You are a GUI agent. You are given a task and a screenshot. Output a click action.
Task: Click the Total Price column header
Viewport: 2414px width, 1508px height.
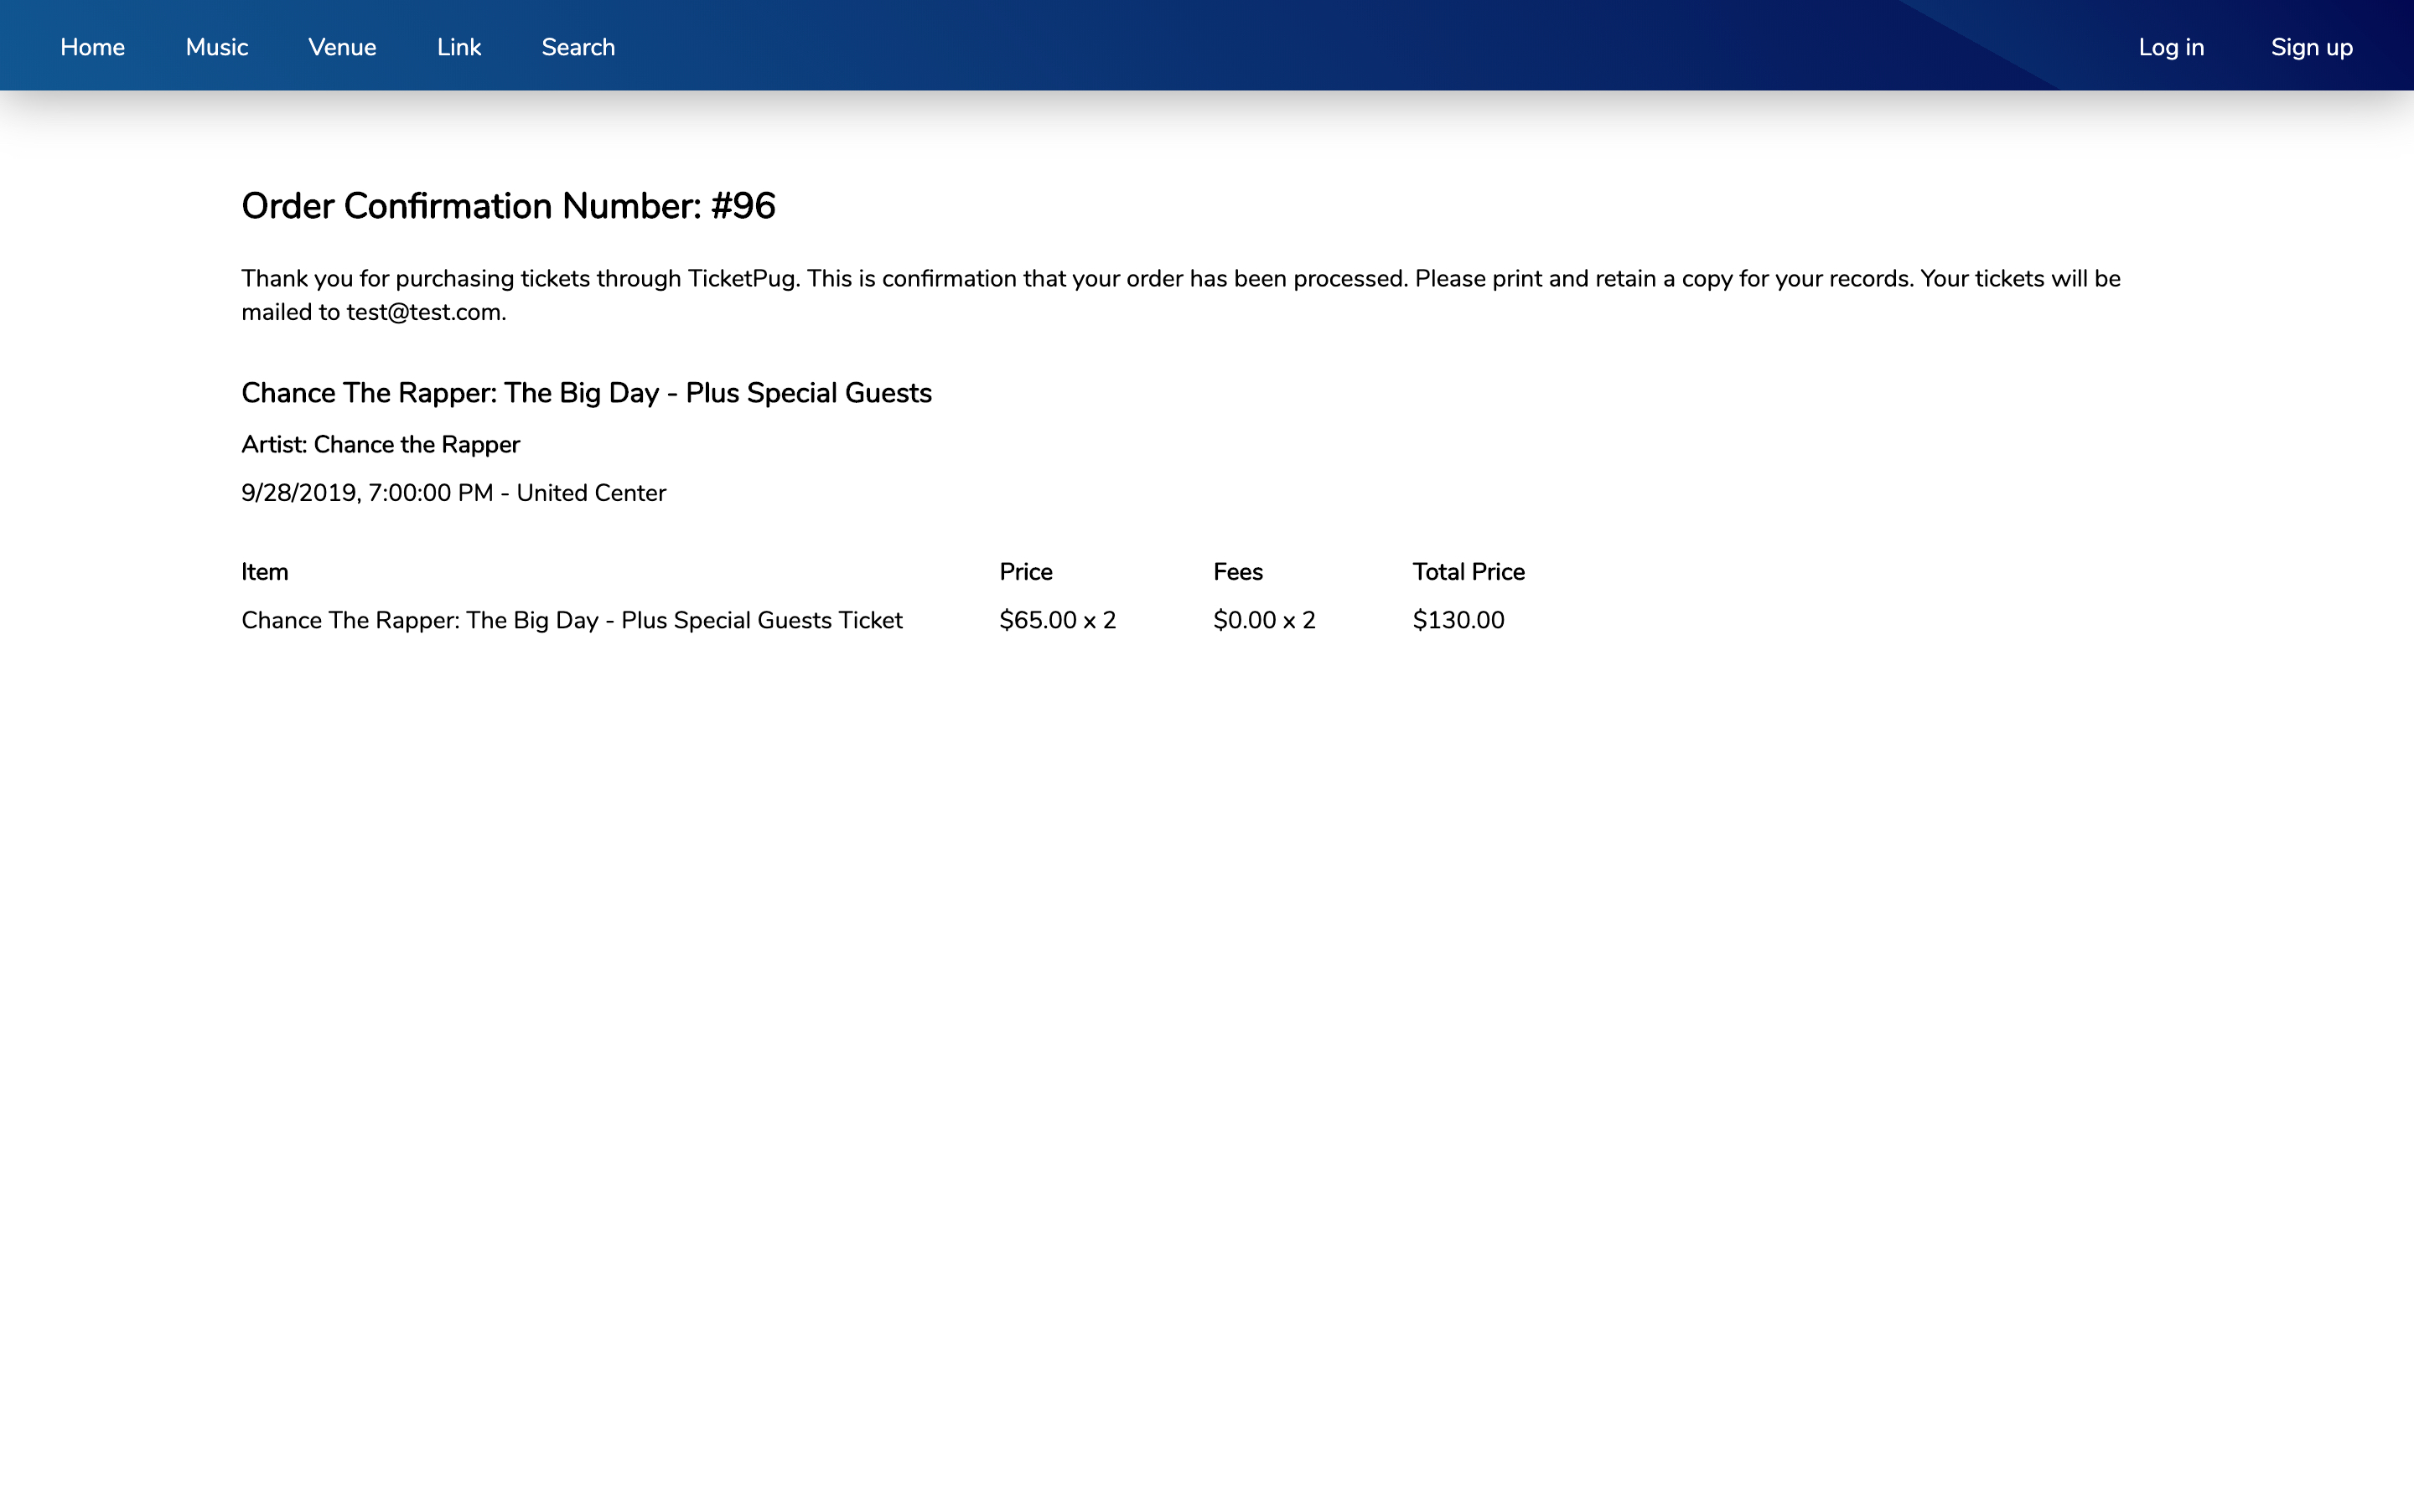pyautogui.click(x=1468, y=571)
